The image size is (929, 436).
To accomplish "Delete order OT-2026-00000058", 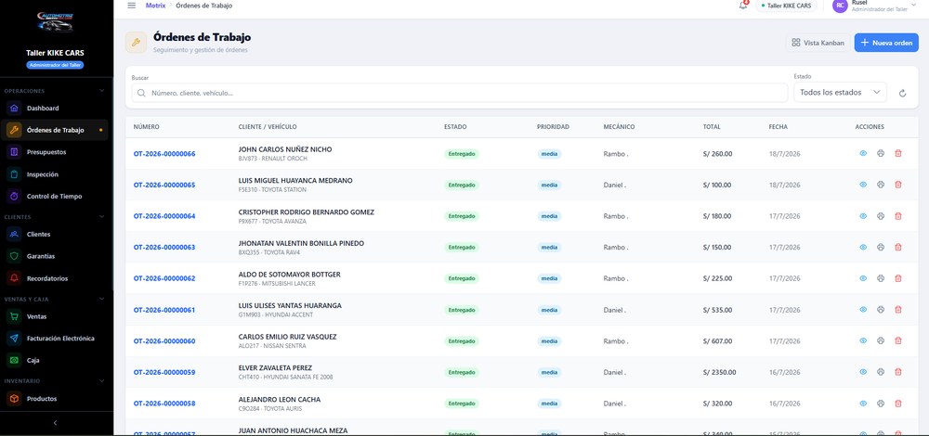I will click(898, 404).
